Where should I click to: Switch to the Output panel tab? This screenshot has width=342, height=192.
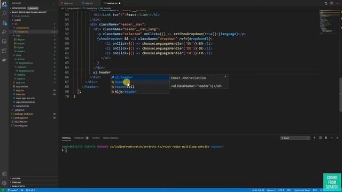pyautogui.click(x=96, y=138)
